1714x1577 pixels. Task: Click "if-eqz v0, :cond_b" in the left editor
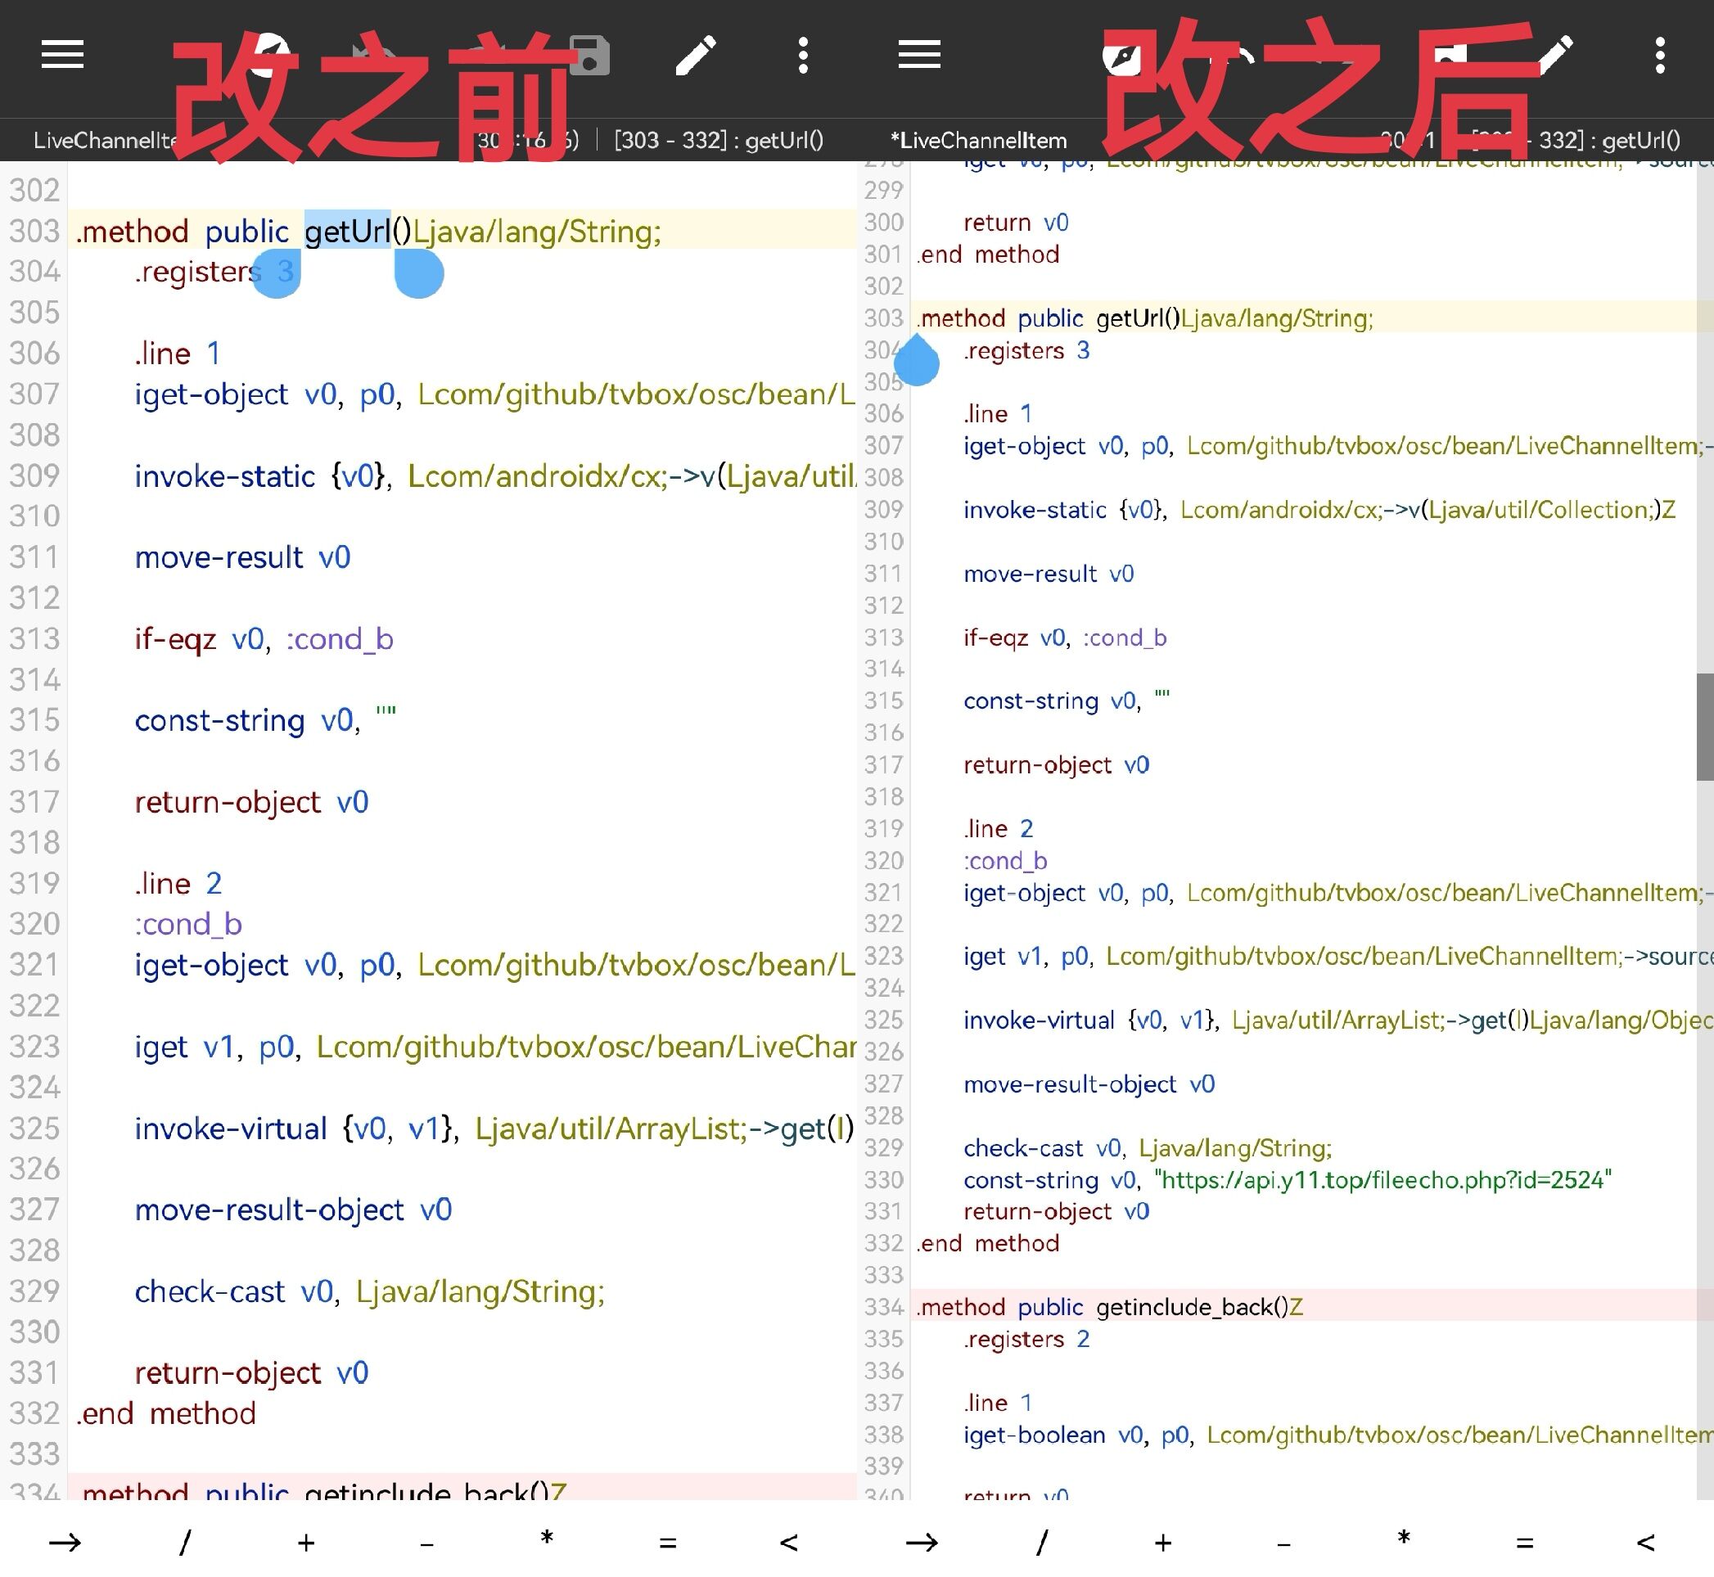(264, 639)
